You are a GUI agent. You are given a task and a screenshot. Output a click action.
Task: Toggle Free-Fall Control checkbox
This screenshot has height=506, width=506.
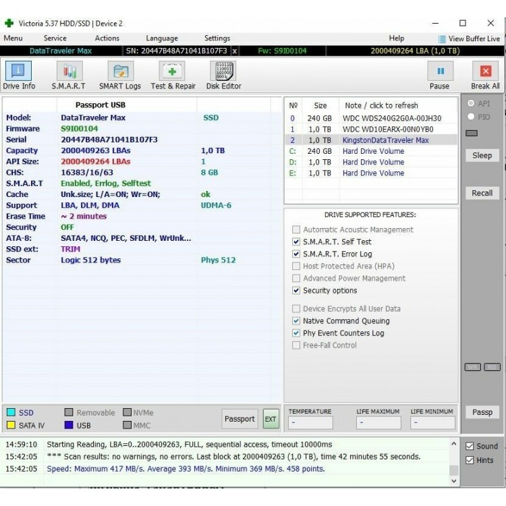pyautogui.click(x=296, y=345)
